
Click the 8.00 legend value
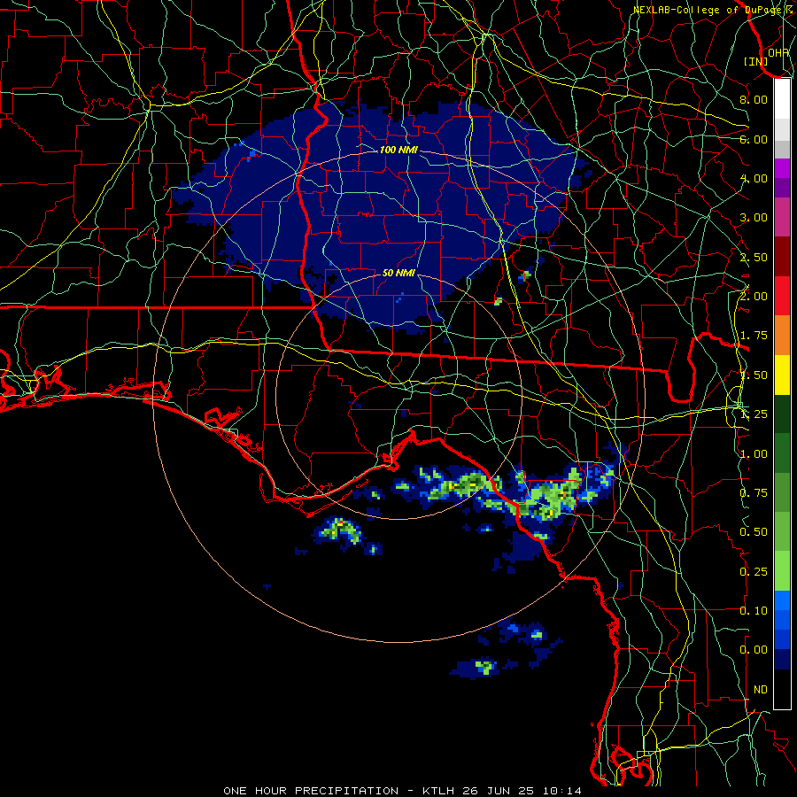pyautogui.click(x=754, y=99)
